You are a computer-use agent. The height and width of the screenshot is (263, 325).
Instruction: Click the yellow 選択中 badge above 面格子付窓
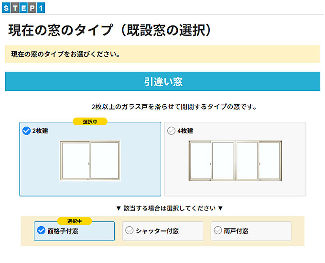pyautogui.click(x=74, y=221)
